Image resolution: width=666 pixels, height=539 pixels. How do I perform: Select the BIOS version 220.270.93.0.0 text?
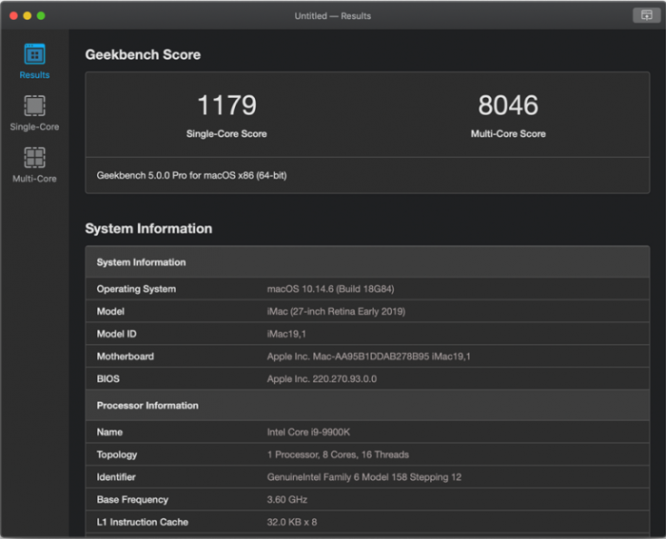click(323, 379)
